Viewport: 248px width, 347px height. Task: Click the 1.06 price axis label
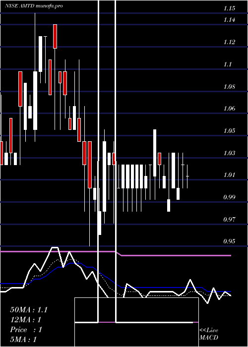pos(229,109)
